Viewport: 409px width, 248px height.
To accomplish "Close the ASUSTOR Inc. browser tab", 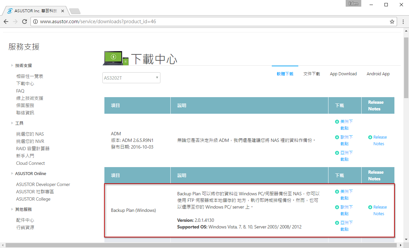I will tap(63, 11).
